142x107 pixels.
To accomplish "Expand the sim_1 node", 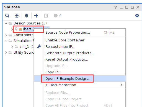I will [x=12, y=47].
